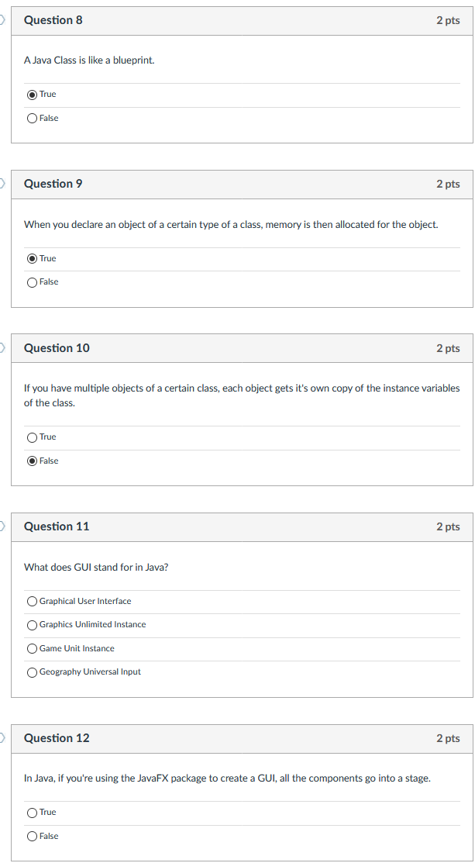Select Game Unit Instance answer
Image resolution: width=475 pixels, height=863 pixels.
[32, 648]
